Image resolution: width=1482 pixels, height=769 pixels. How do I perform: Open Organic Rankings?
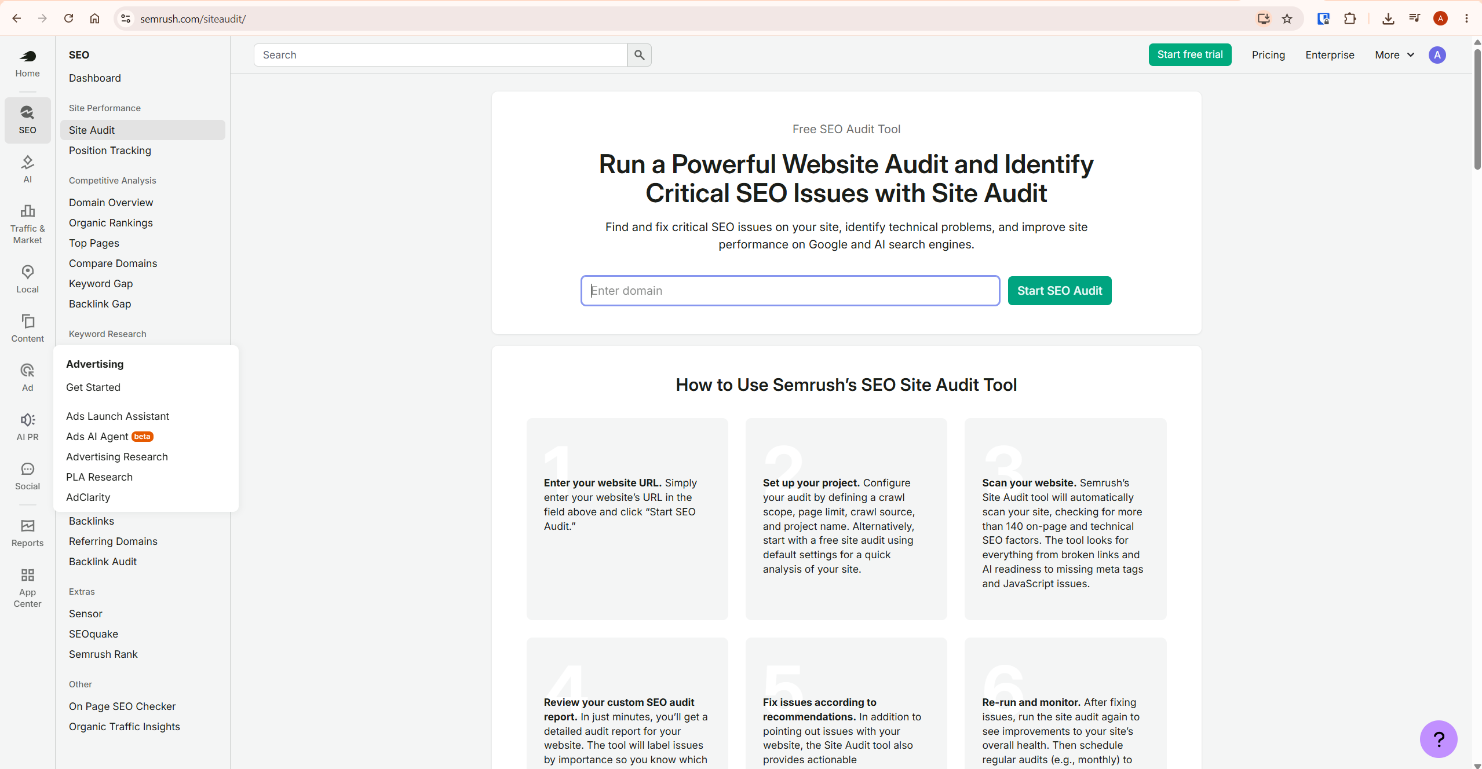coord(111,223)
